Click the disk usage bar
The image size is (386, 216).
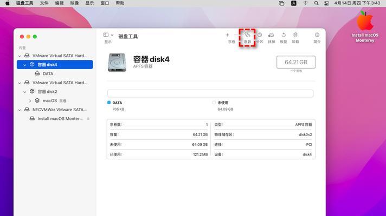coord(210,93)
